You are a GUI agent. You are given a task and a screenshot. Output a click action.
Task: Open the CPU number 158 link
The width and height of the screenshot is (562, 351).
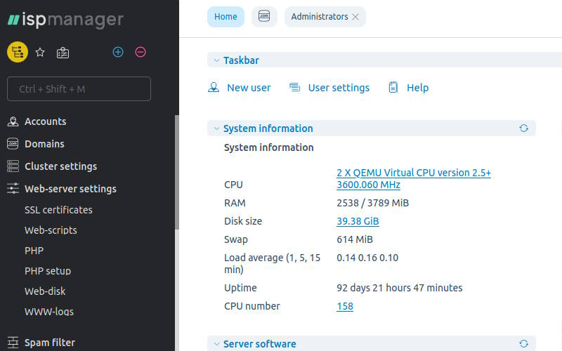tap(345, 306)
